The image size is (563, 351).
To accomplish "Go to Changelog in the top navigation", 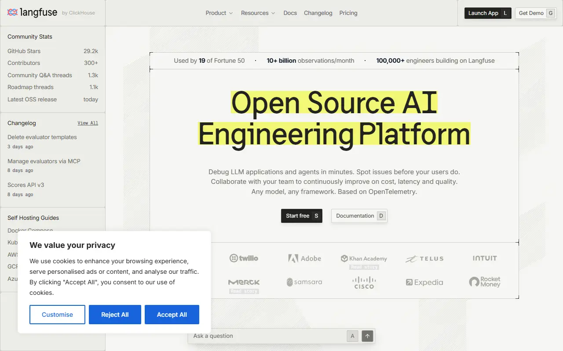I will (x=318, y=13).
